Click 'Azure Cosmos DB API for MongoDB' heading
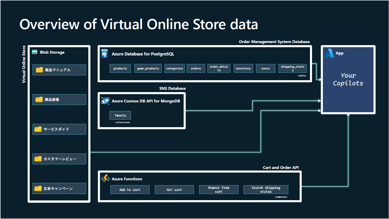The width and height of the screenshot is (389, 219). [146, 101]
